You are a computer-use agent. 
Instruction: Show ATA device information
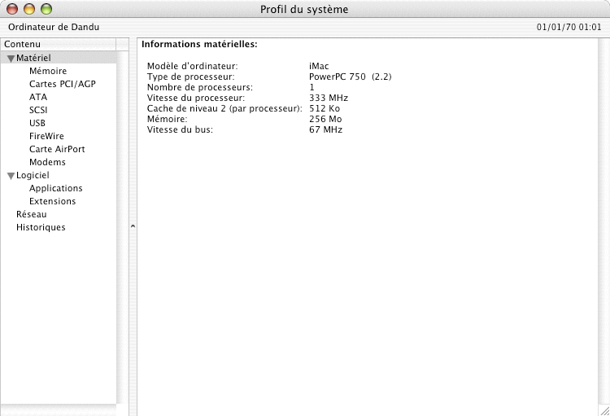pyautogui.click(x=38, y=97)
